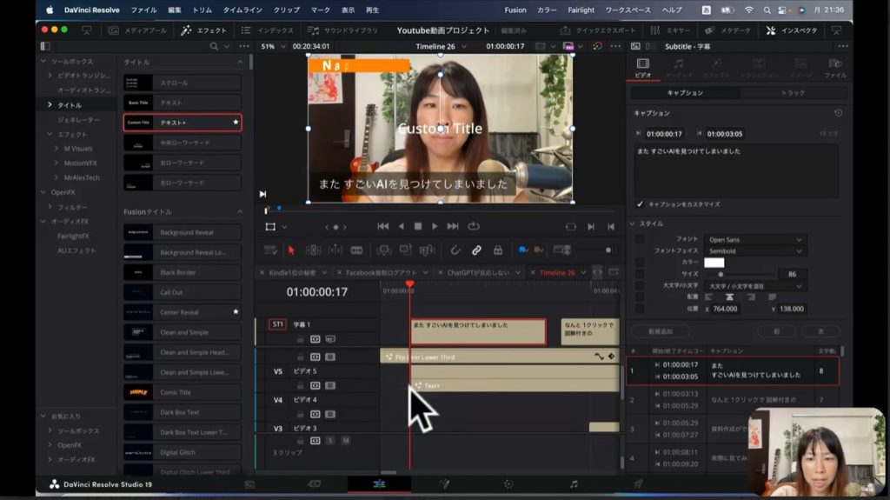Toggle the timeline snapping magnet icon
The image size is (890, 500).
[x=455, y=250]
